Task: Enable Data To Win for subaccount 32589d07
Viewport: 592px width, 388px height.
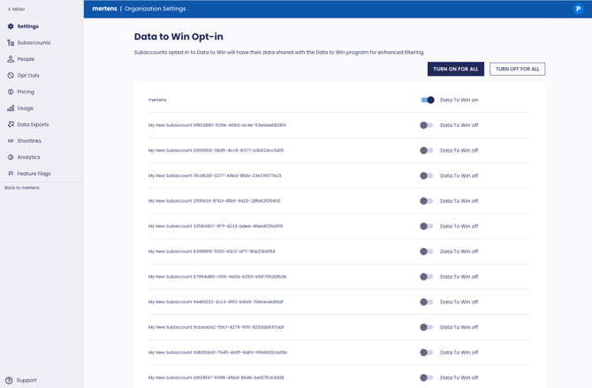Action: point(427,226)
